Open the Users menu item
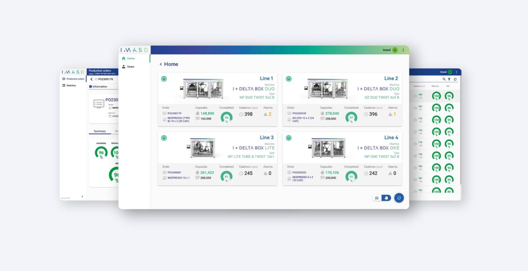 click(130, 66)
